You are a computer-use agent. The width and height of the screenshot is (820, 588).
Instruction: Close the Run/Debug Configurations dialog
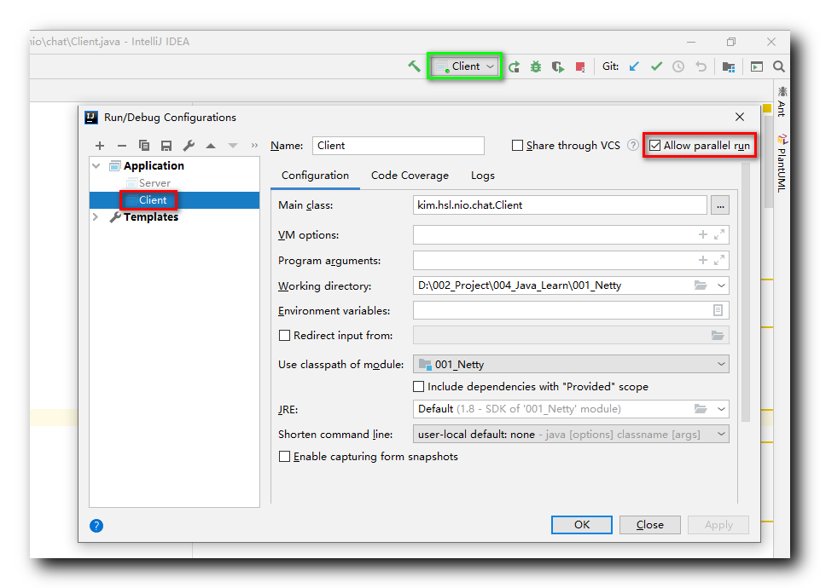point(740,117)
